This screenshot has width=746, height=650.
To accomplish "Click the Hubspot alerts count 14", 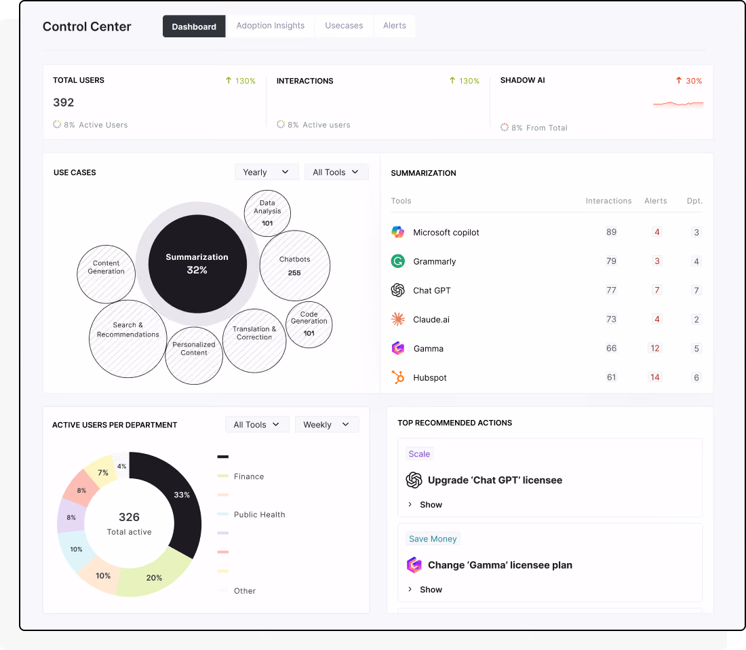I will tap(655, 377).
